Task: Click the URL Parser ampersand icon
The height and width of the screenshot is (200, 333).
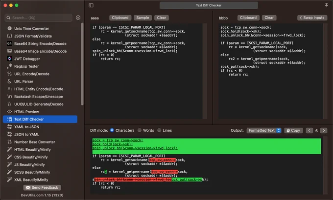Action: (x=9, y=81)
